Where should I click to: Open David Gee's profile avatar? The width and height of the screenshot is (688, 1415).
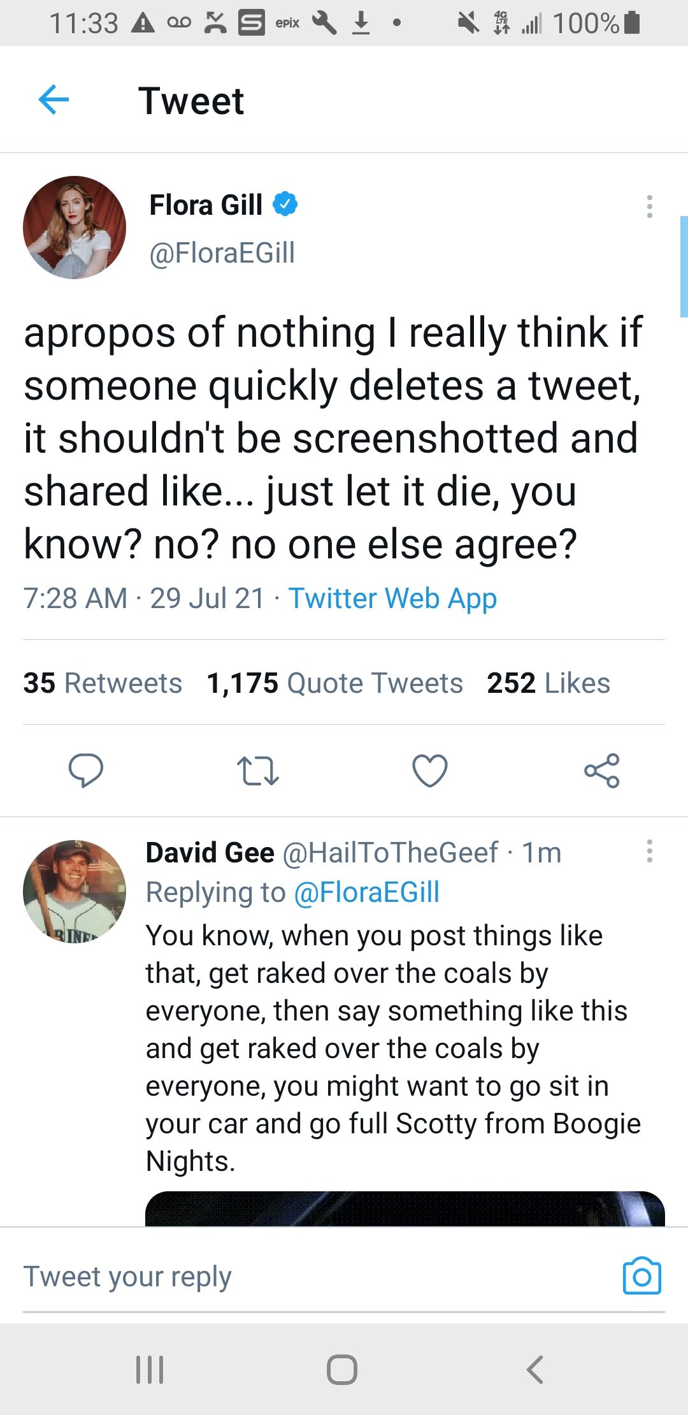click(x=75, y=891)
